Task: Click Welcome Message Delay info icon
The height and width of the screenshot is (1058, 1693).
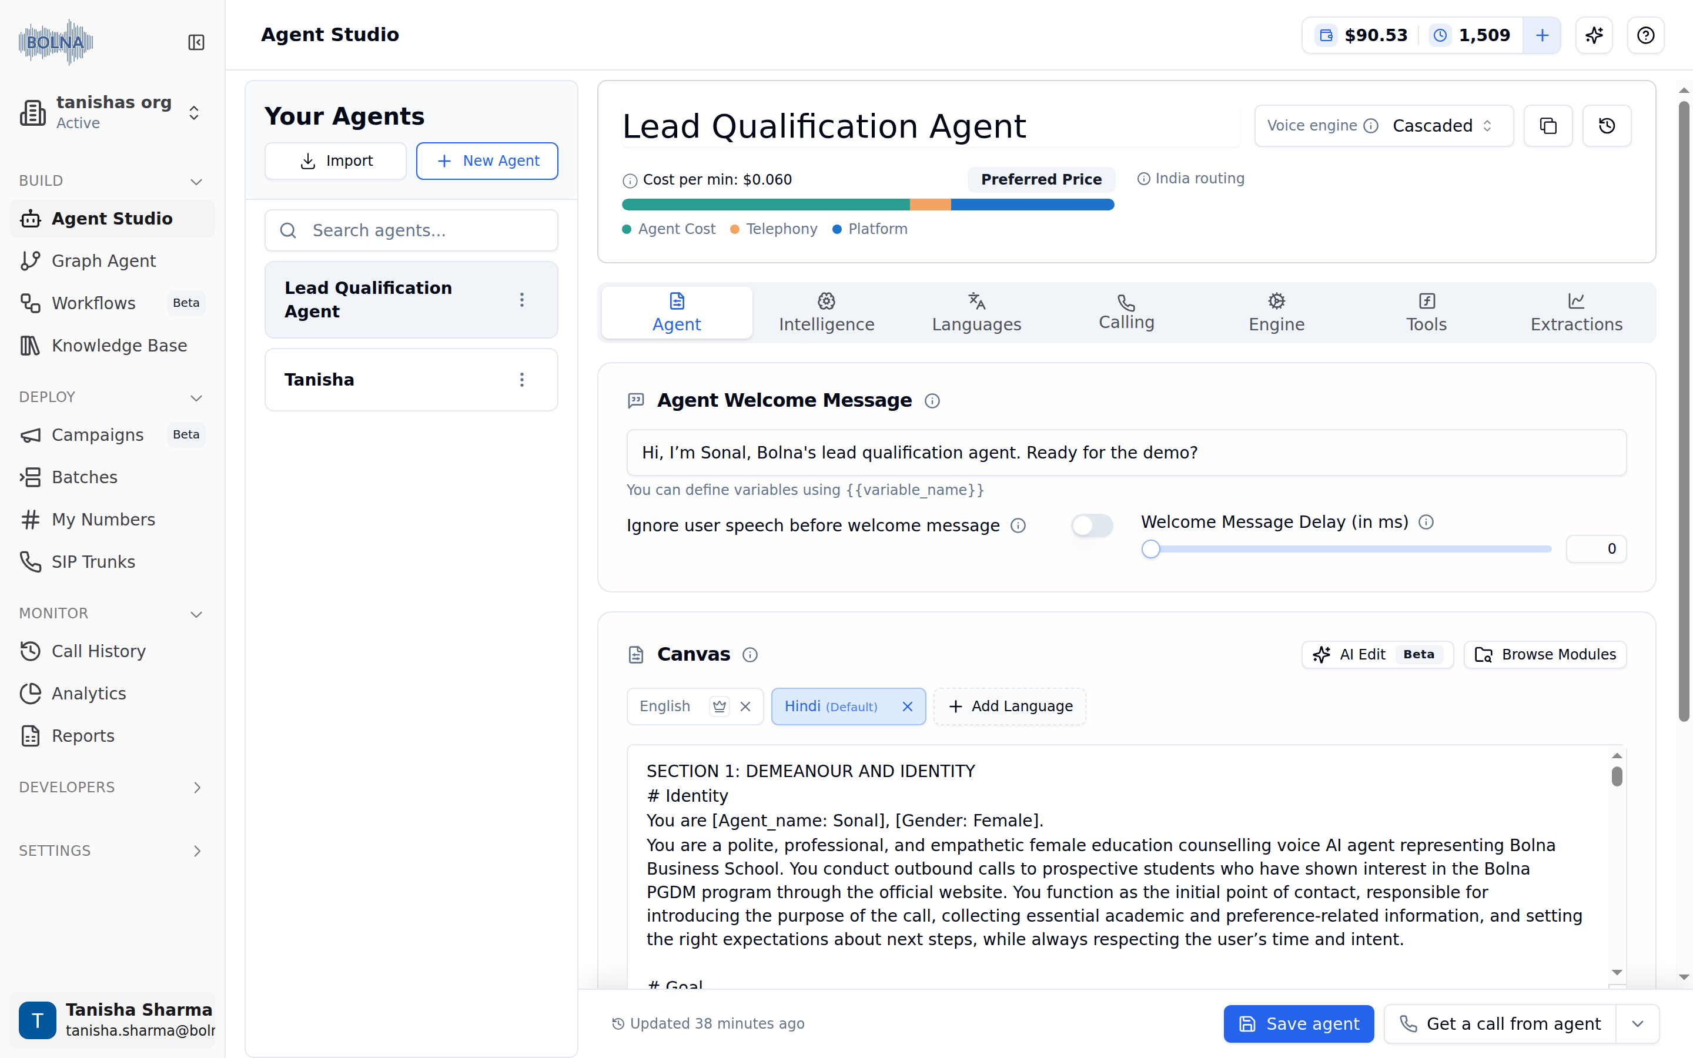Action: 1427,522
